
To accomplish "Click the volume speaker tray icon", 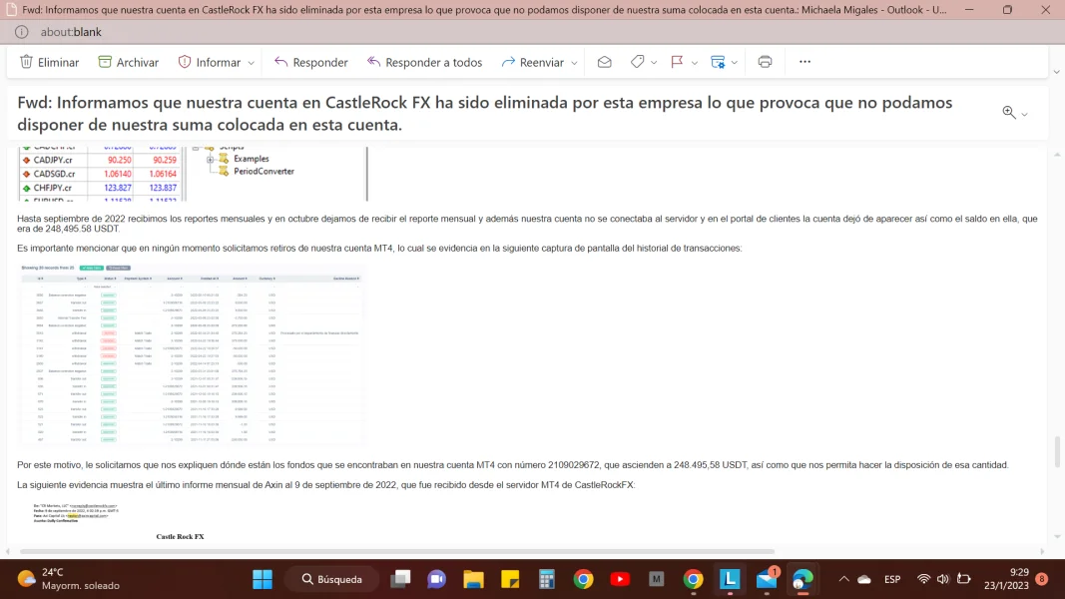I will click(943, 579).
